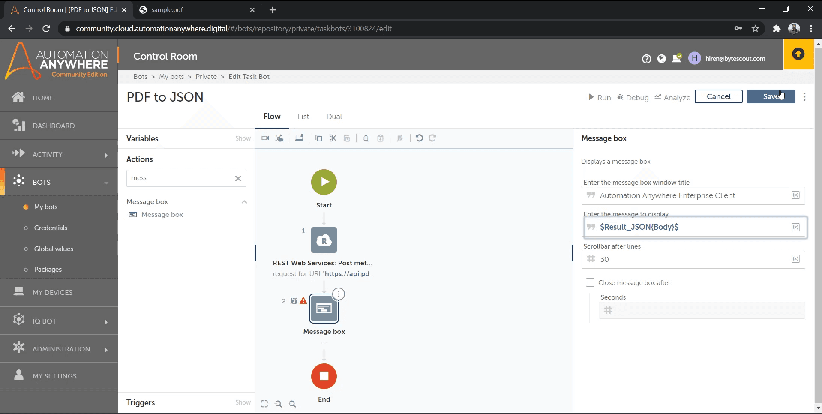
Task: Show the Triggers panel
Action: click(x=243, y=402)
